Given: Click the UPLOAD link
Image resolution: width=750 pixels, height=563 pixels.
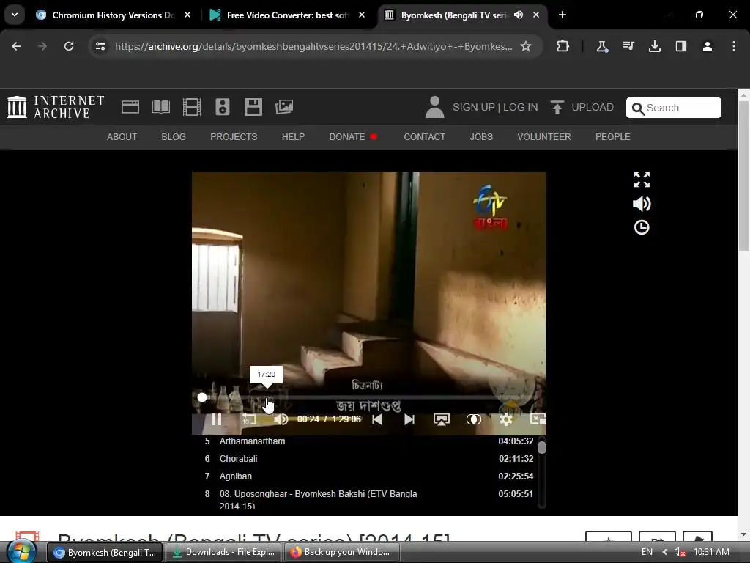Looking at the screenshot, I should click(x=593, y=107).
